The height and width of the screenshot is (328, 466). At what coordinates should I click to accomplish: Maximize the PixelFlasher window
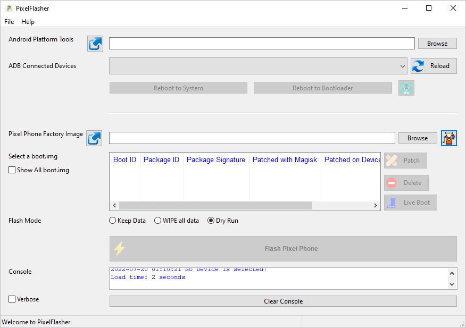(x=429, y=8)
